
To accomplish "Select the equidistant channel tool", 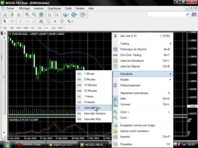I will coord(41,21).
